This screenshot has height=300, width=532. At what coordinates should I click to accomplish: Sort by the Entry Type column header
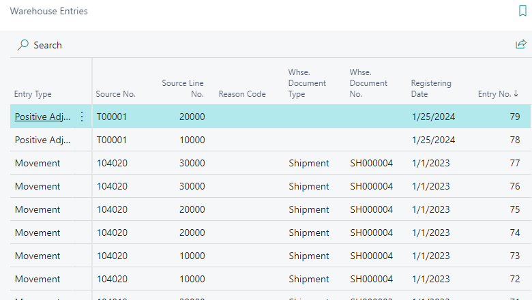[33, 94]
